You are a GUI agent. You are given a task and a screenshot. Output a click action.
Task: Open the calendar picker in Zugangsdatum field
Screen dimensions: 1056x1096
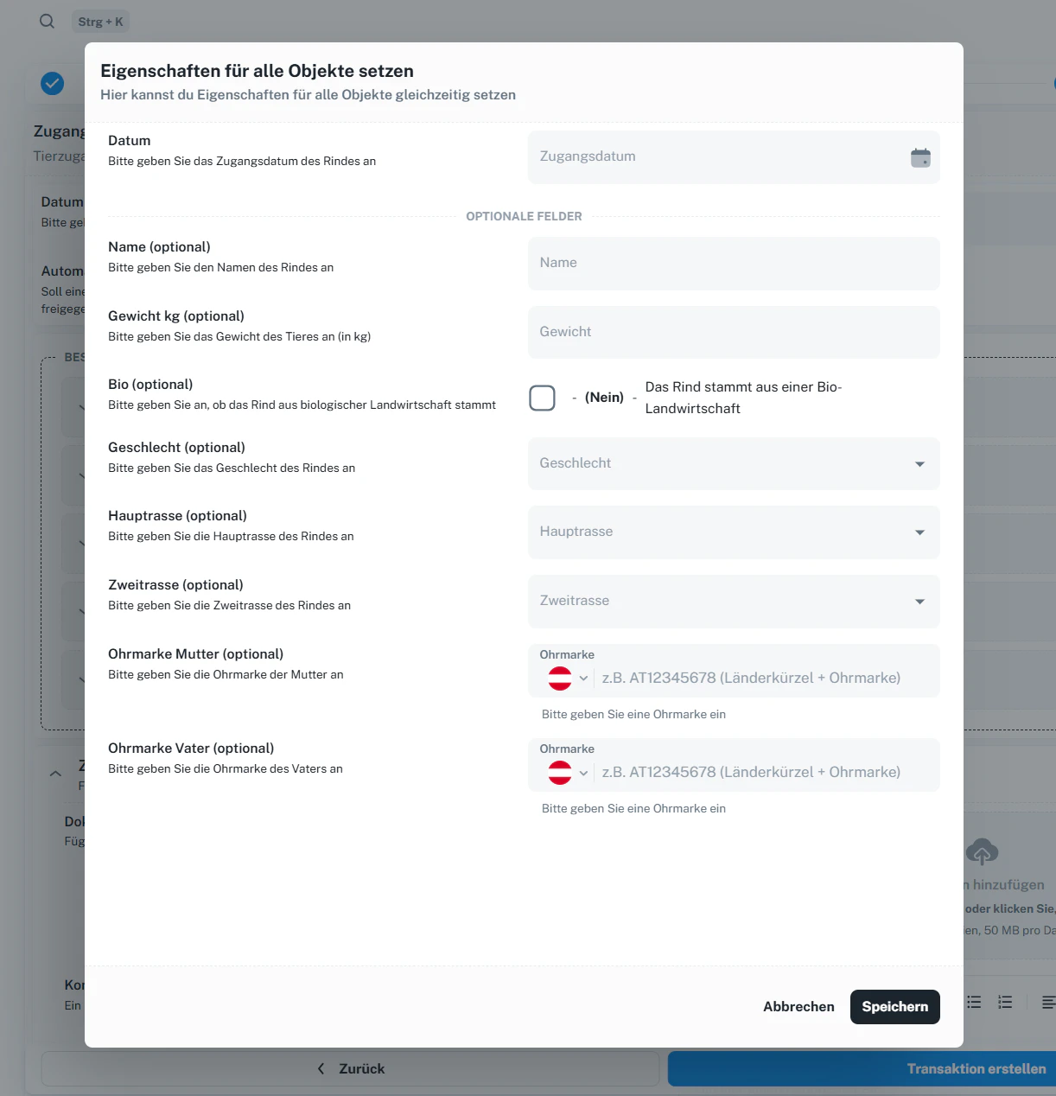pos(920,157)
